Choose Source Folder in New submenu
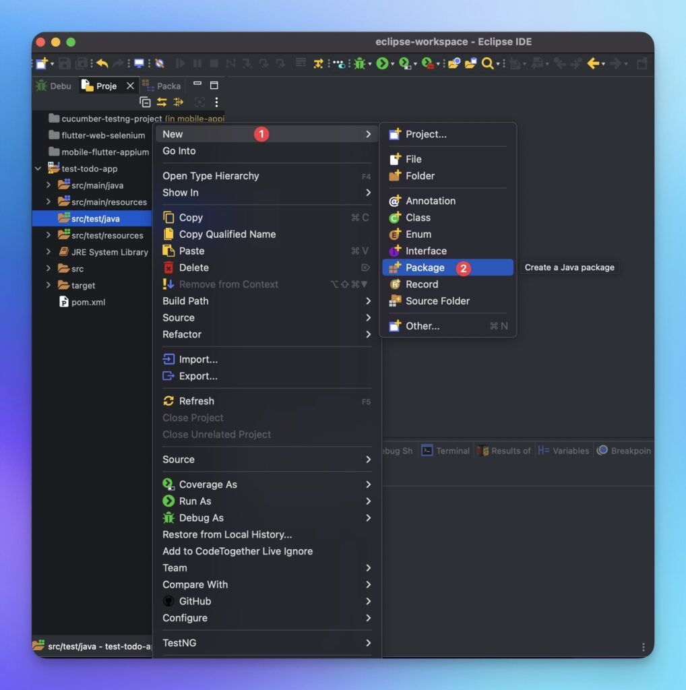This screenshot has height=690, width=686. [447, 301]
